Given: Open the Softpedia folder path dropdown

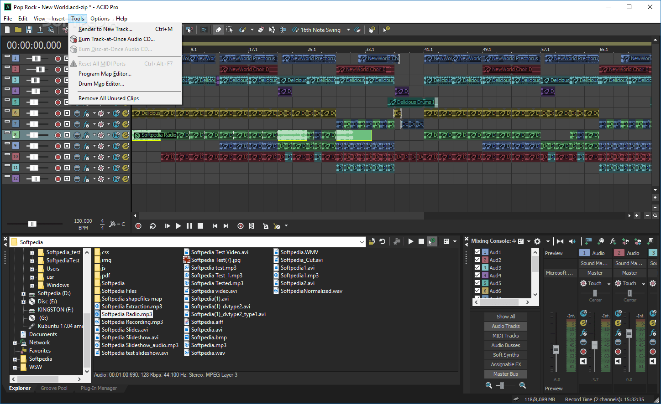Looking at the screenshot, I should tap(362, 242).
